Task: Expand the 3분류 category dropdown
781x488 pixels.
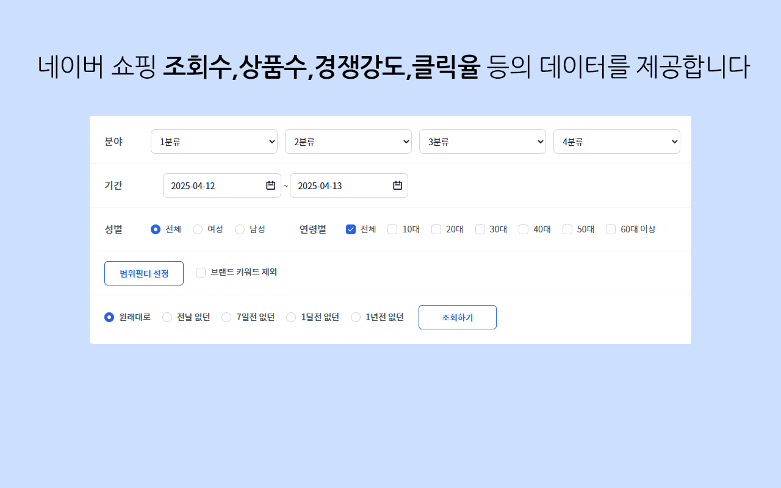Action: pyautogui.click(x=483, y=142)
